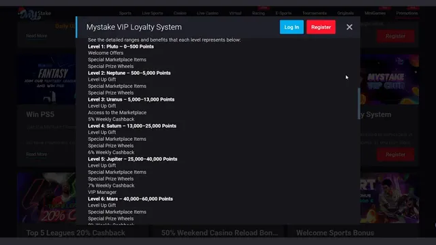
Task: Click '7% Weekly Cashback' line
Action: click(111, 185)
